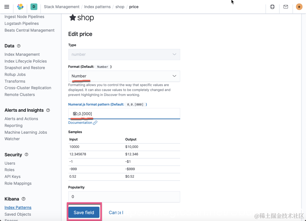Open the green D space avatar

click(34, 7)
